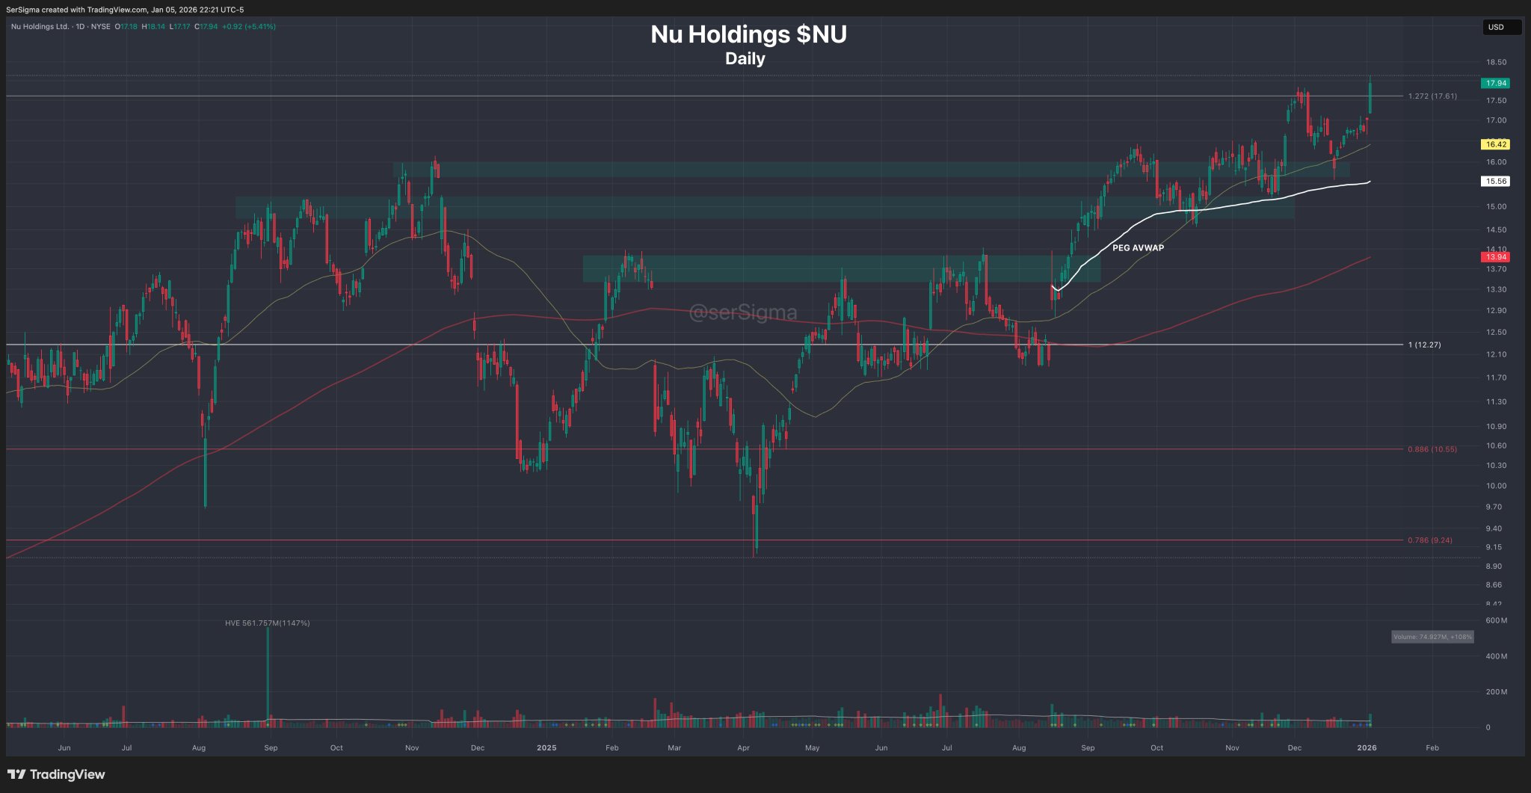The image size is (1531, 793).
Task: Click the @serSigma watermark on chart
Action: point(742,312)
